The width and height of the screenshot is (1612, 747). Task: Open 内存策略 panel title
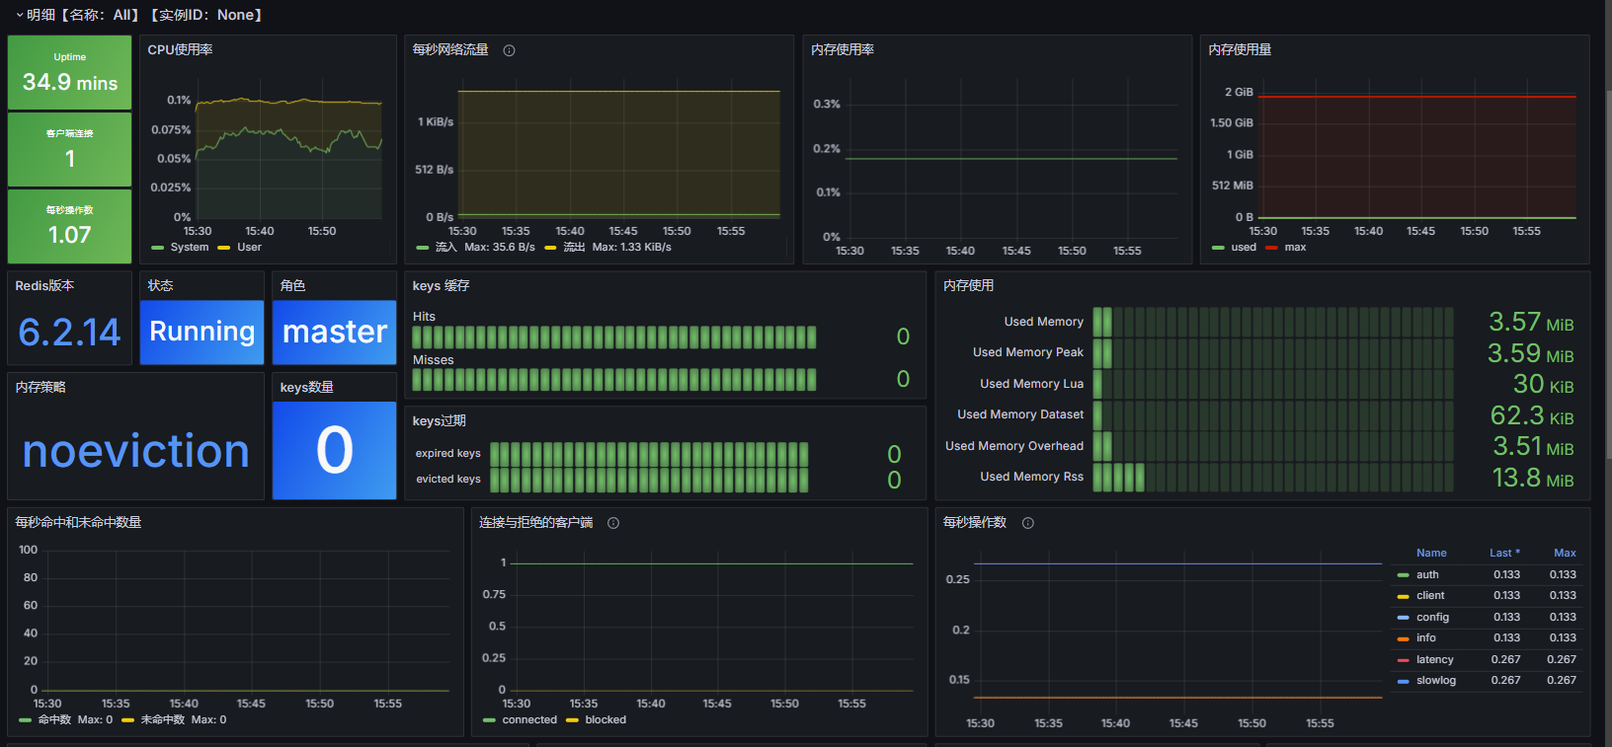(x=40, y=388)
